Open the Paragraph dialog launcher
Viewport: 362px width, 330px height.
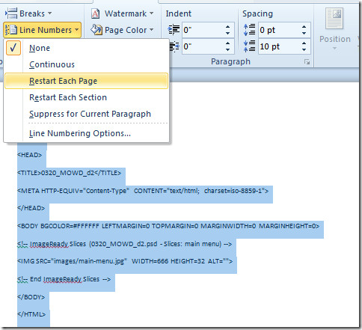tap(307, 62)
